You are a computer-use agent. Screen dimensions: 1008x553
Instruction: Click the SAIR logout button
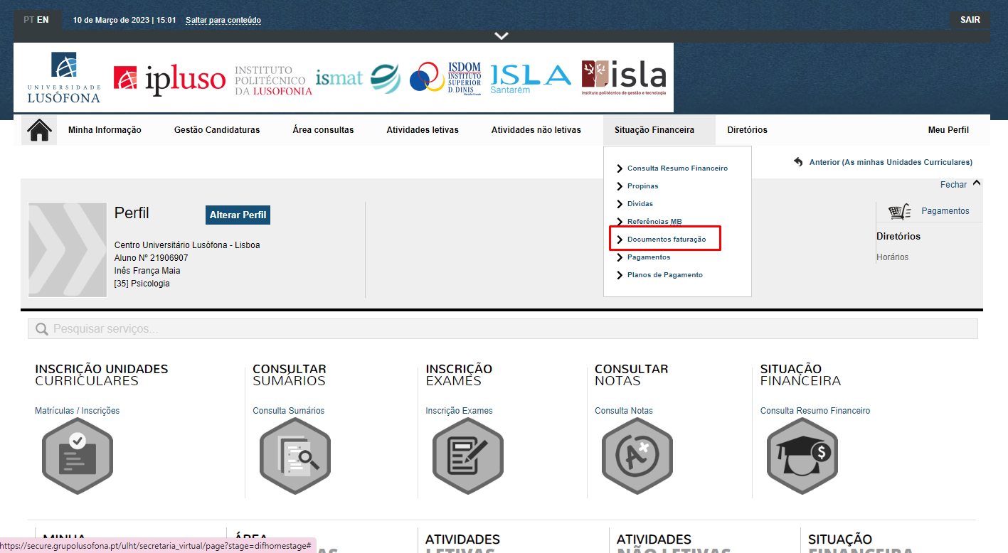tap(970, 20)
